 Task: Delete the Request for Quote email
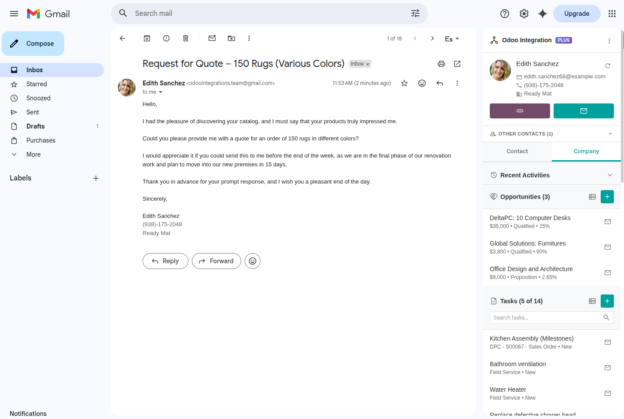tap(185, 38)
